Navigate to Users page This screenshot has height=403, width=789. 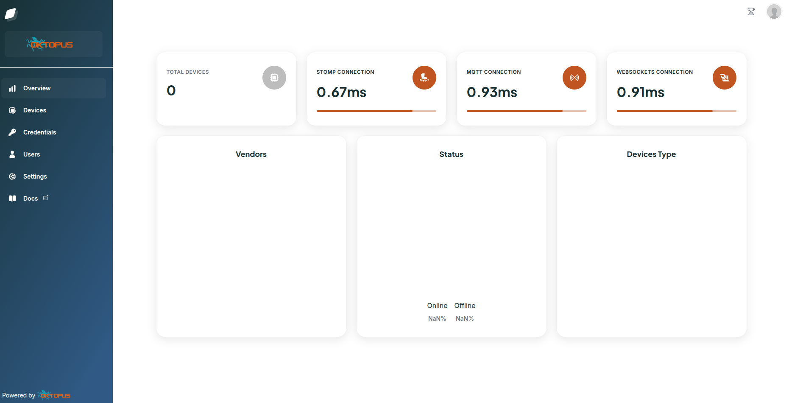tap(53, 154)
